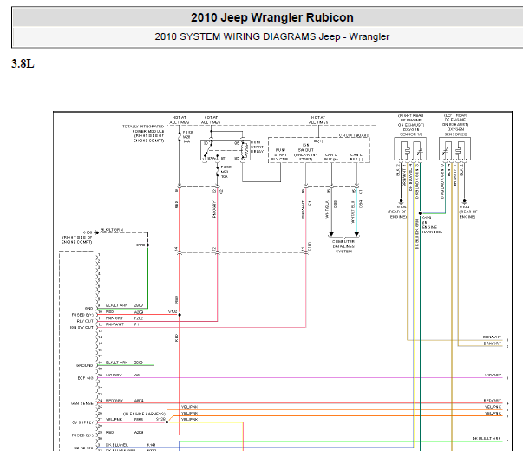Click the Oxygen Sensor 1/2 component symbol
The width and height of the screenshot is (523, 451).
[x=410, y=149]
